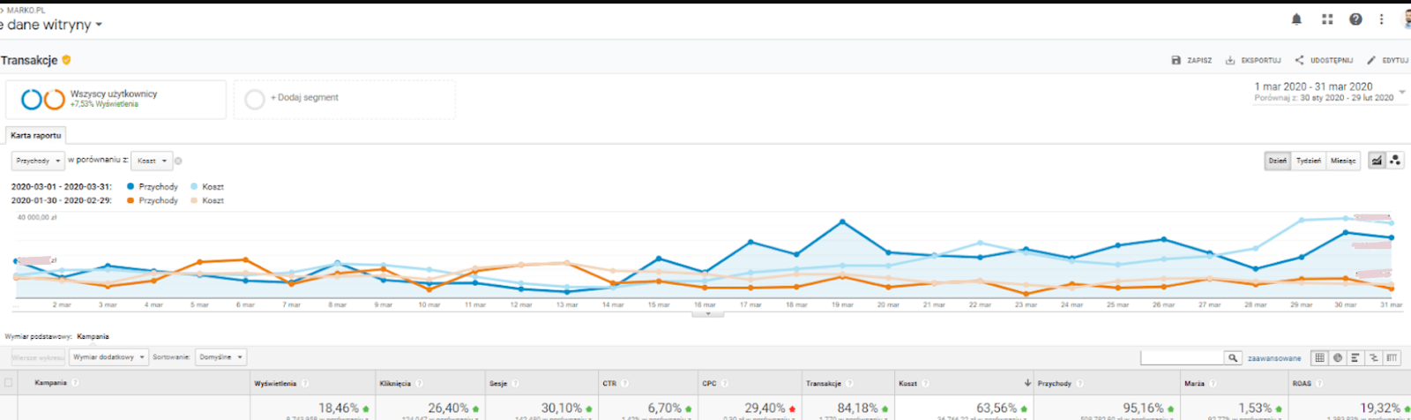
Task: Click the EKSPORTUJ button
Action: (x=1253, y=60)
